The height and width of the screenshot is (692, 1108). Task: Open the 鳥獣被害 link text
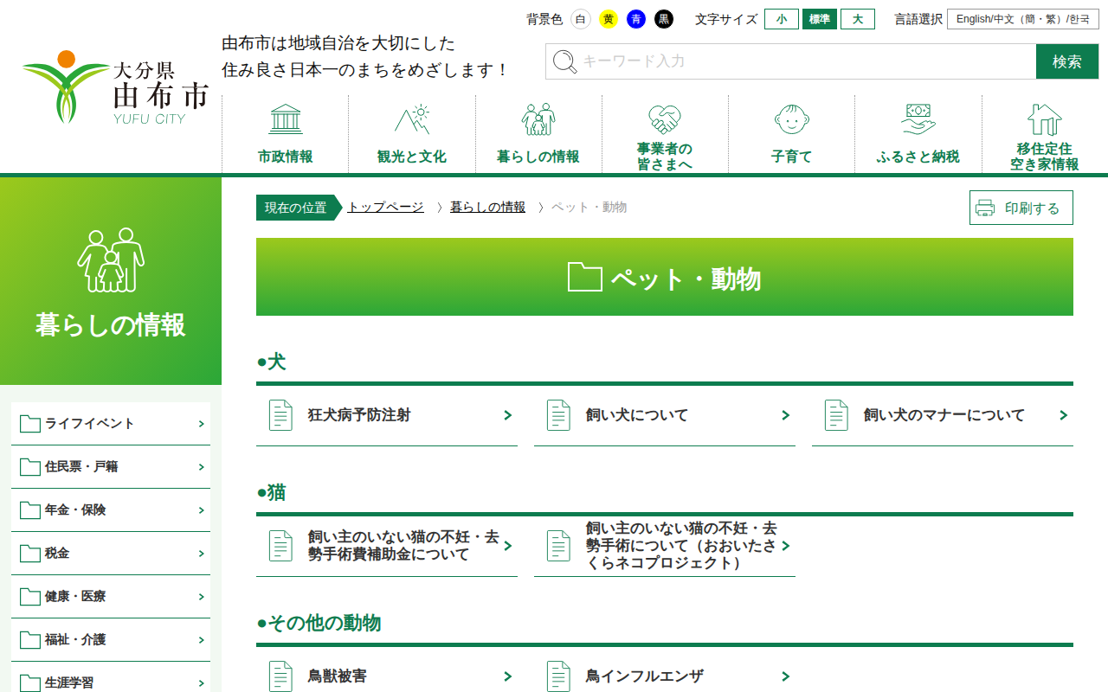point(337,676)
